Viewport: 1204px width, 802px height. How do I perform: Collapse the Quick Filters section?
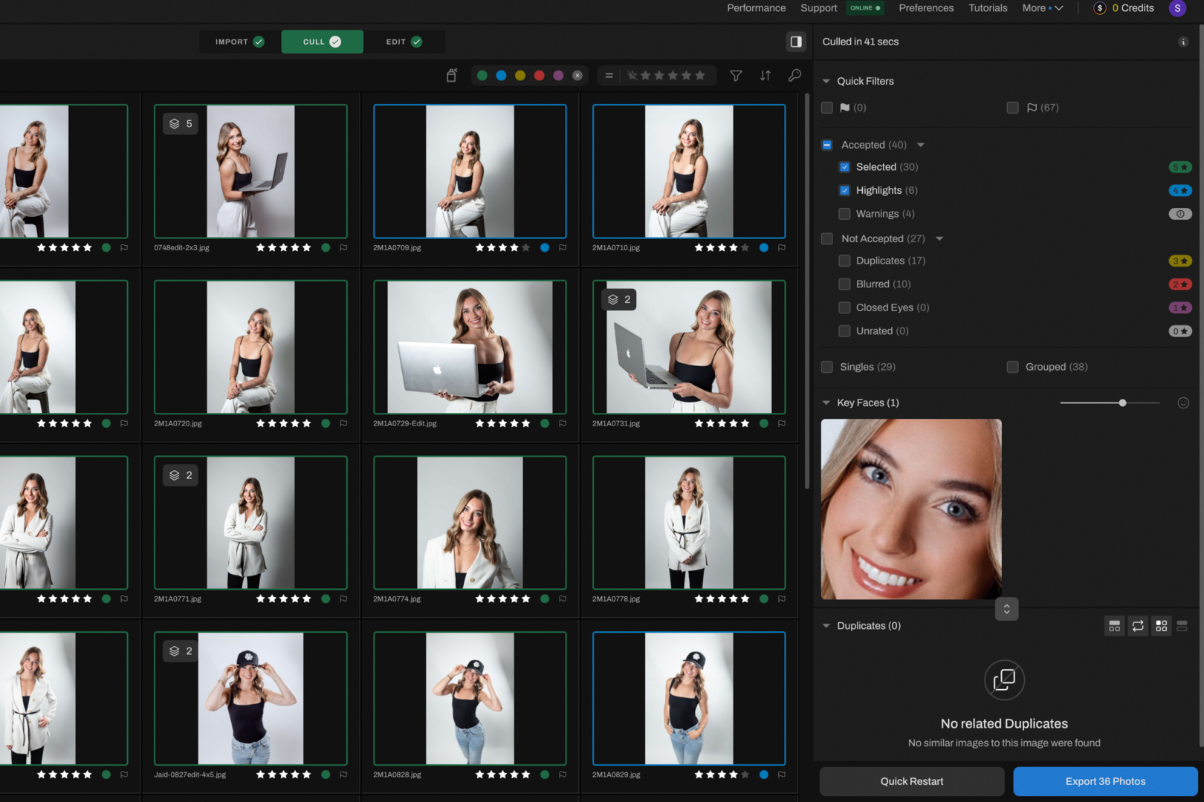click(x=826, y=81)
